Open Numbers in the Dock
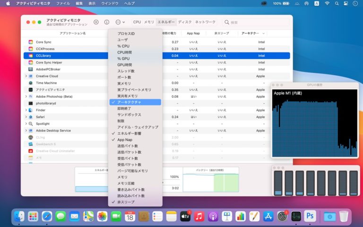 coord(241,217)
